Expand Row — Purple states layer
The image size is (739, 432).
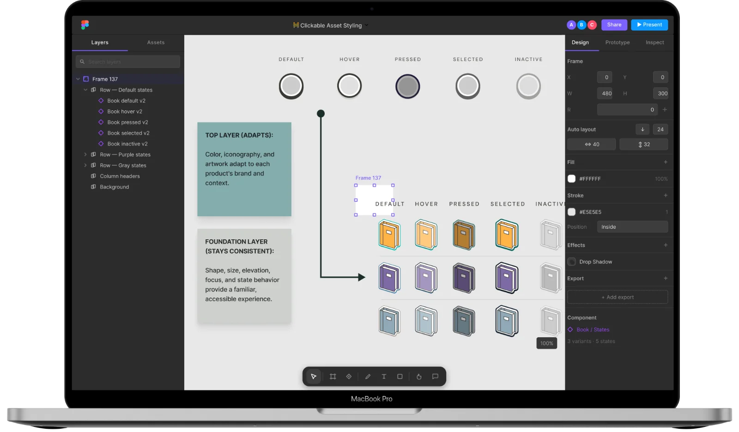(85, 154)
